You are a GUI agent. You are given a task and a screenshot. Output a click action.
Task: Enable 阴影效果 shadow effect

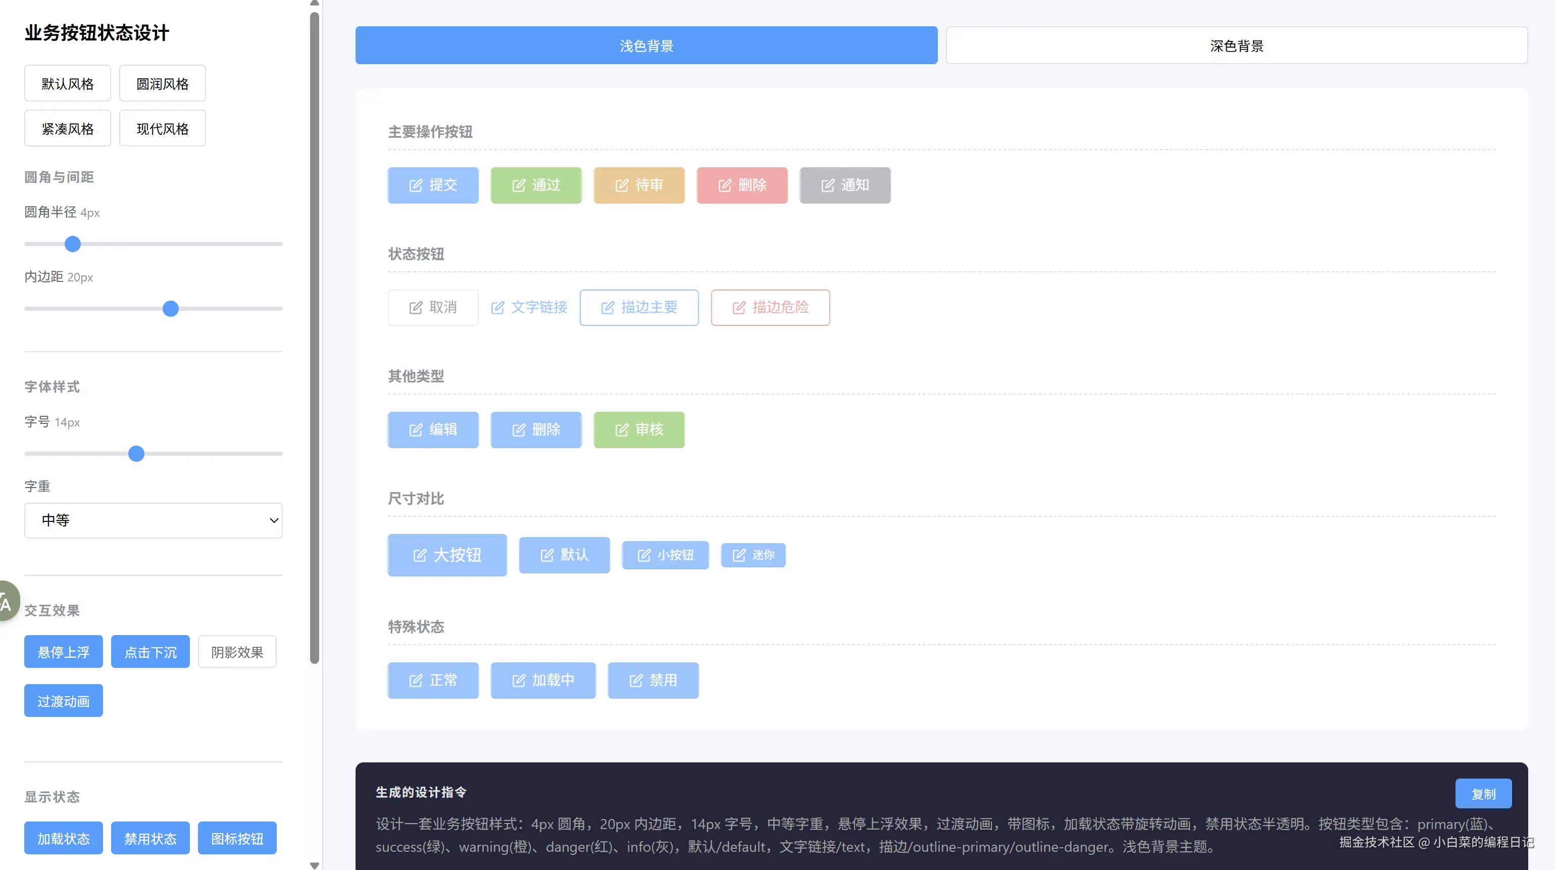pyautogui.click(x=237, y=652)
